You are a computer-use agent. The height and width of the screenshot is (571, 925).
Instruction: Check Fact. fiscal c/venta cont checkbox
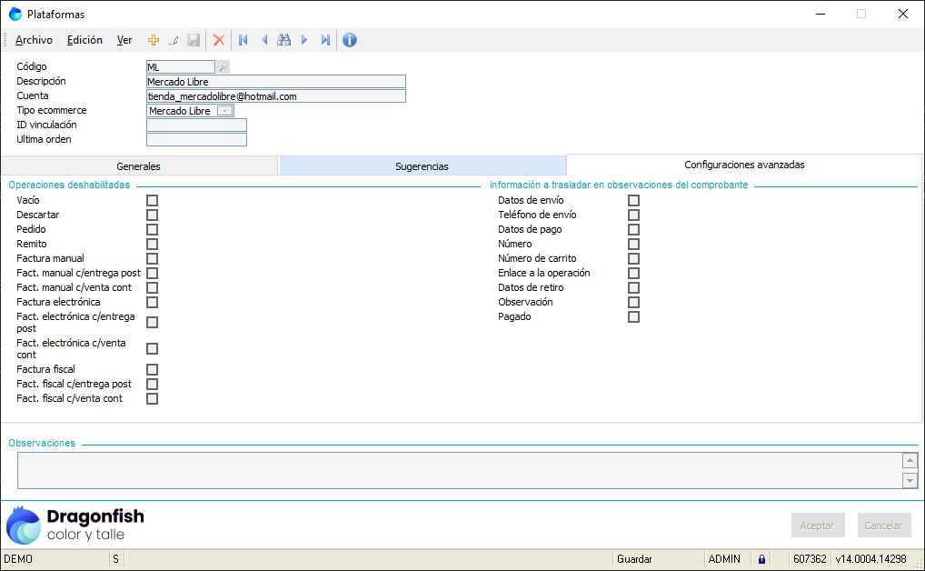coord(153,398)
